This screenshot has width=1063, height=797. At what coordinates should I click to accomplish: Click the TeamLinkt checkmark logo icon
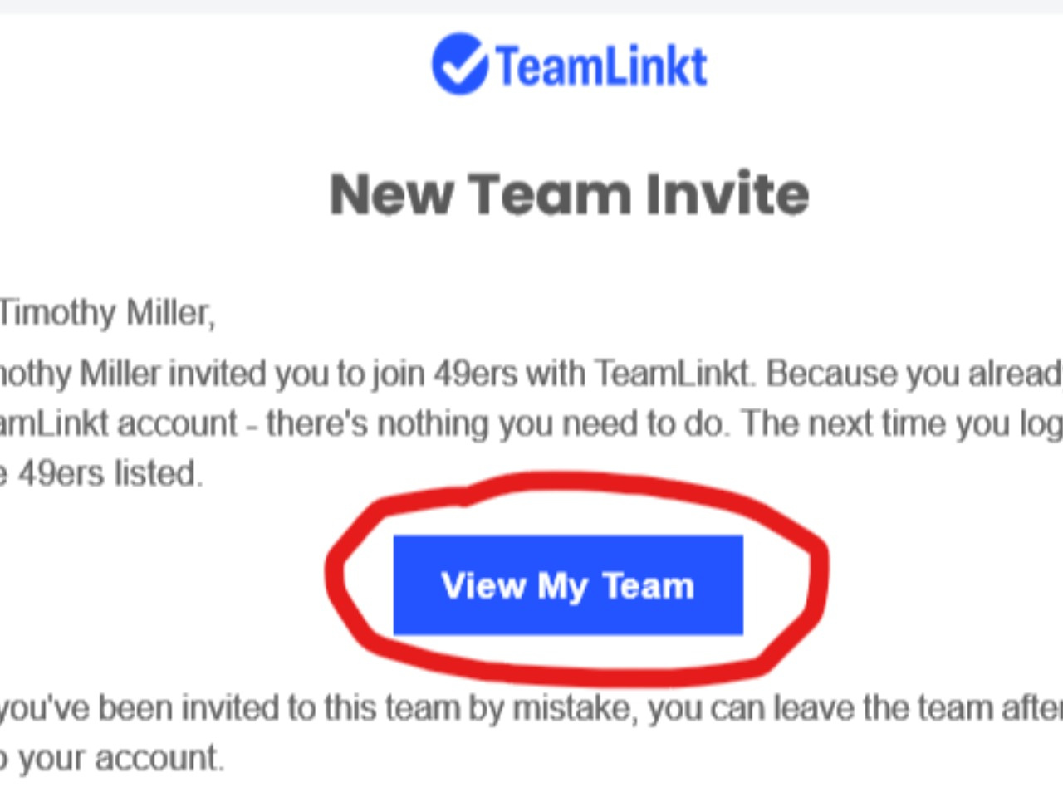click(458, 64)
